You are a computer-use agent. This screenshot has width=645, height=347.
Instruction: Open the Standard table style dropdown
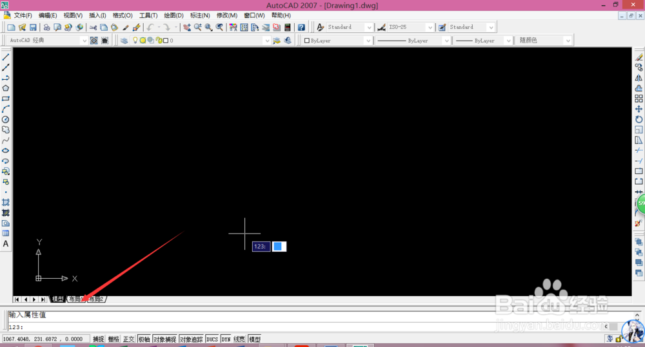coord(491,27)
